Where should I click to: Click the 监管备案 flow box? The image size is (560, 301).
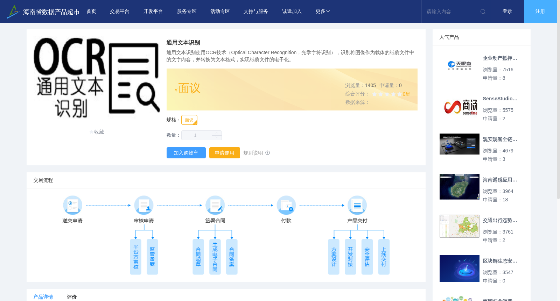(152, 257)
